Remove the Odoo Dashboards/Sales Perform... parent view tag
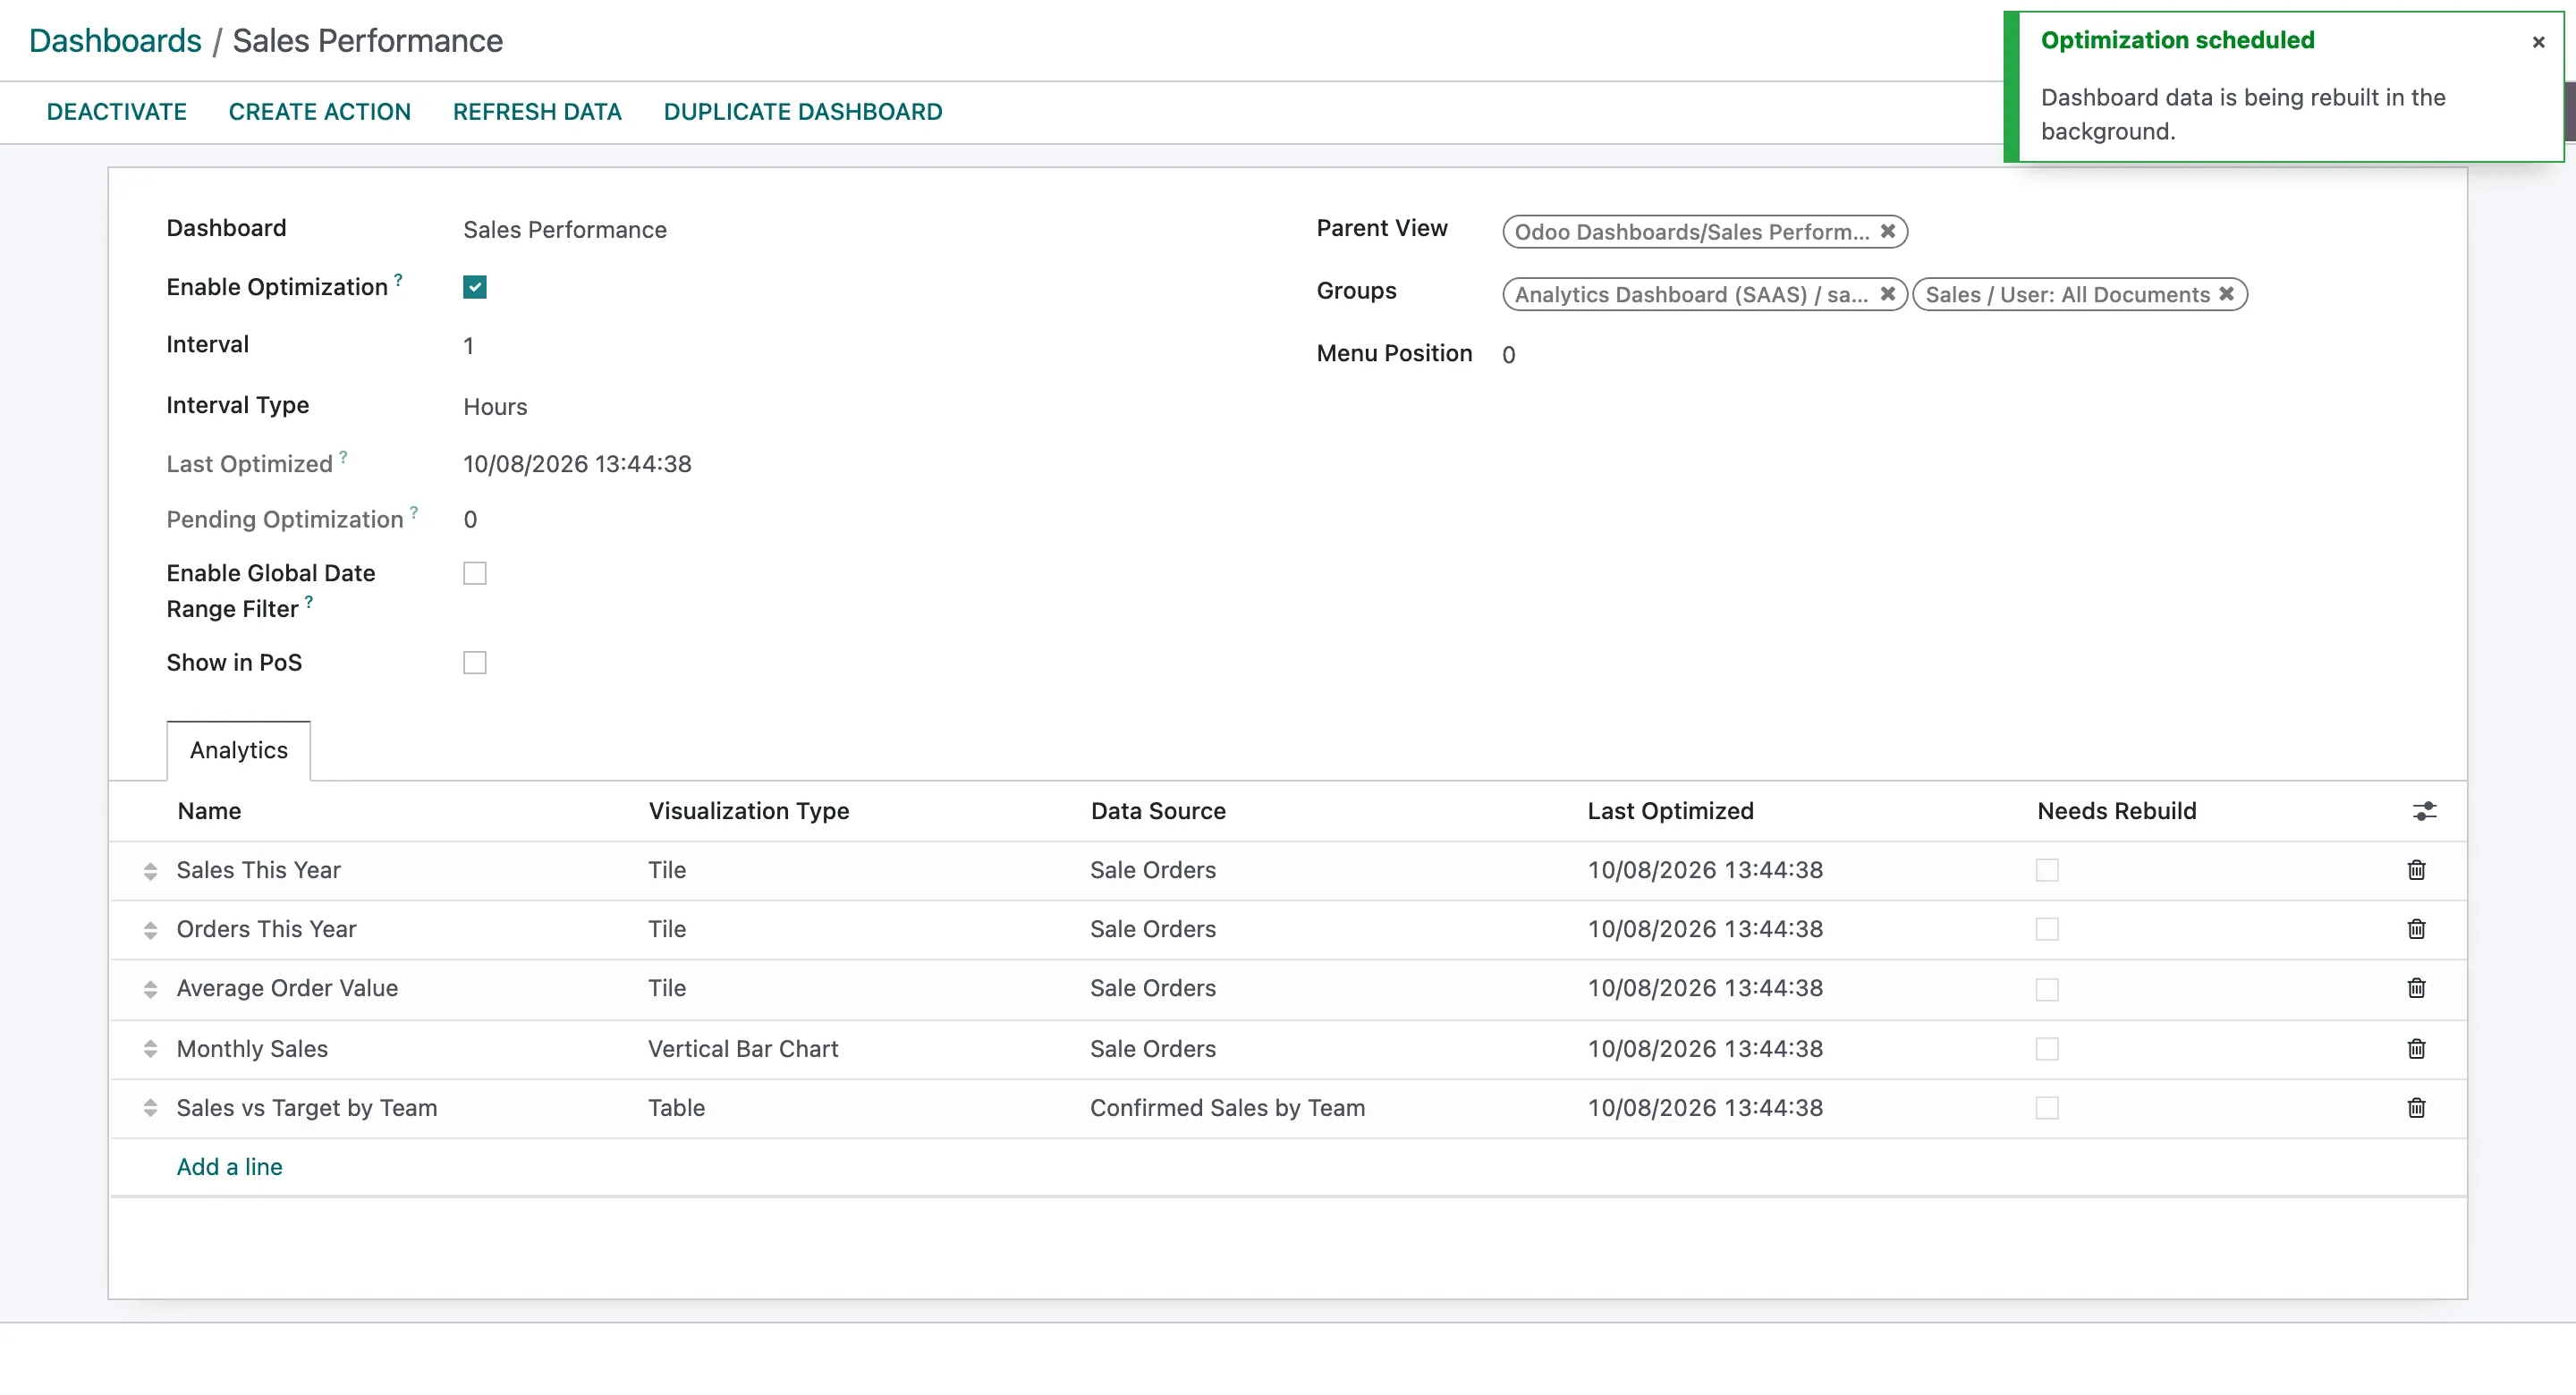 click(1887, 231)
